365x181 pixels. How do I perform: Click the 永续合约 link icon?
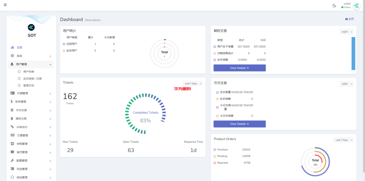click(12, 127)
